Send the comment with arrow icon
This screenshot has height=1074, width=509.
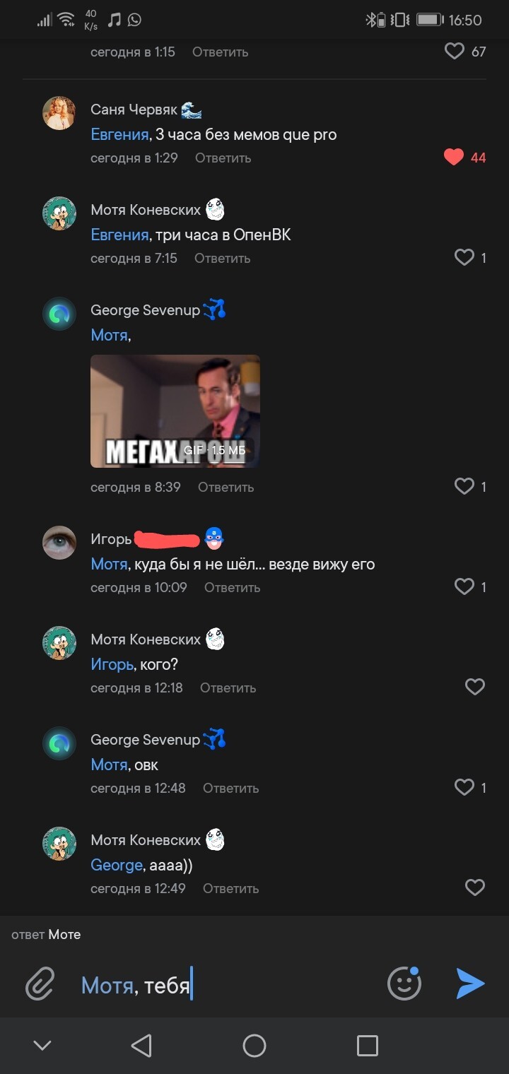pyautogui.click(x=470, y=983)
